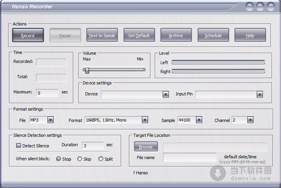Click the silence Duration input field
Screen dimensions: 281x188
[x=93, y=146]
